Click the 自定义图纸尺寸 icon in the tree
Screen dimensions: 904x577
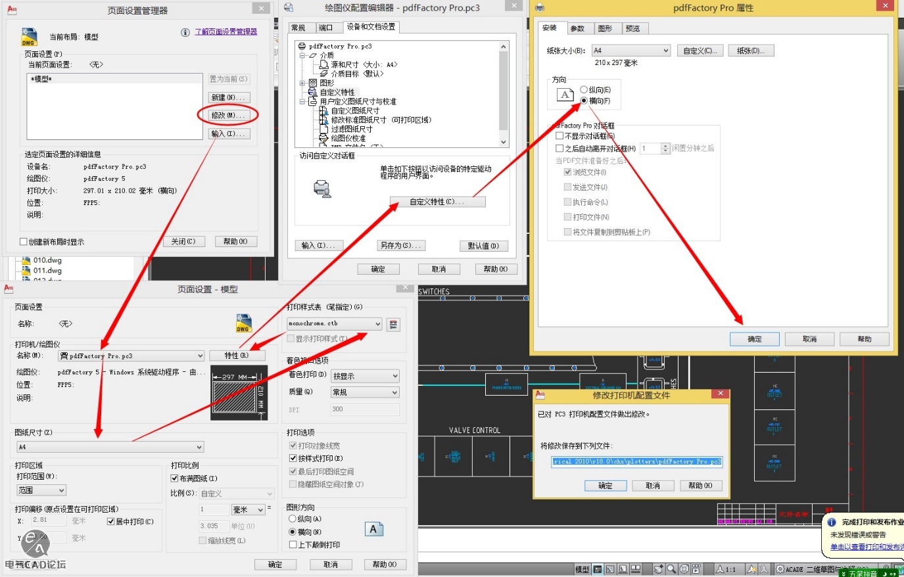pos(323,110)
